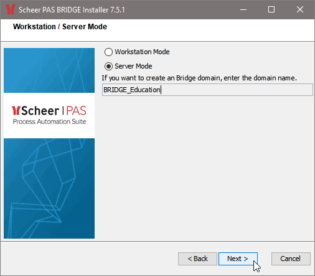
Task: Proceed with the Next button
Action: click(238, 259)
